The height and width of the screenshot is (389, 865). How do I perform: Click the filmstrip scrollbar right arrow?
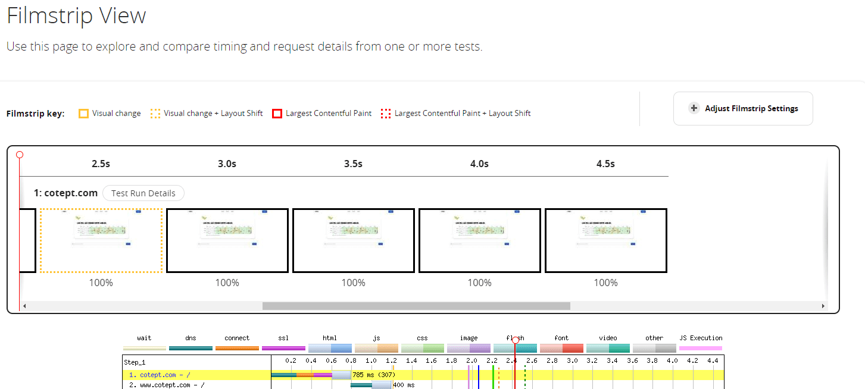coord(823,306)
